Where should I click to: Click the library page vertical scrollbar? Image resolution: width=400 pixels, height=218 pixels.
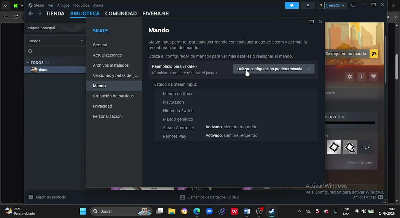(x=385, y=60)
